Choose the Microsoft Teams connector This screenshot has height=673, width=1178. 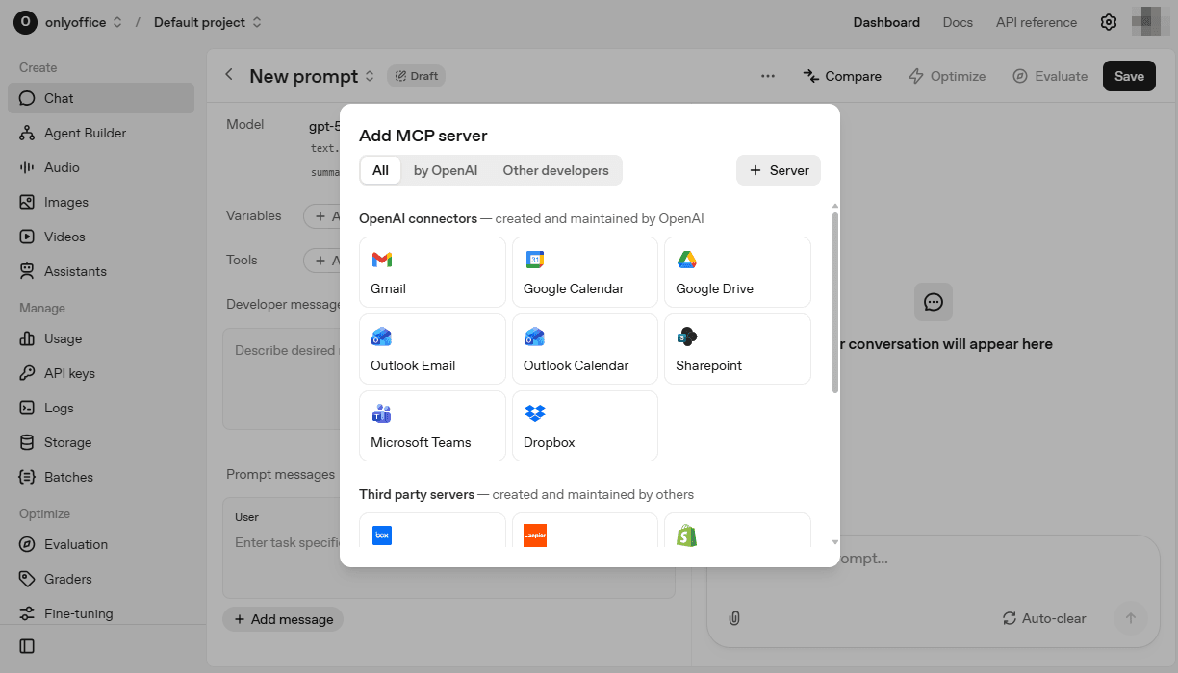tap(432, 426)
